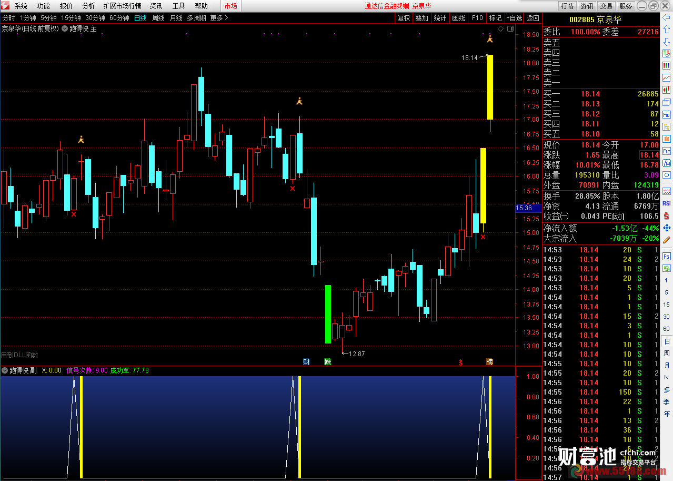Click the orange document icon in sidebar
Image resolution: width=673 pixels, height=481 pixels.
point(666,138)
